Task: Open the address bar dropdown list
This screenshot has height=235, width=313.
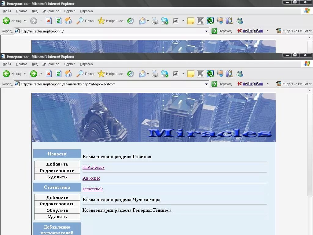Action: tap(207, 84)
